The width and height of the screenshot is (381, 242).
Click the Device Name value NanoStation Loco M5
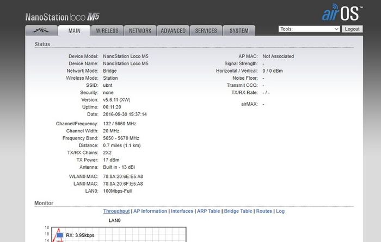[126, 63]
